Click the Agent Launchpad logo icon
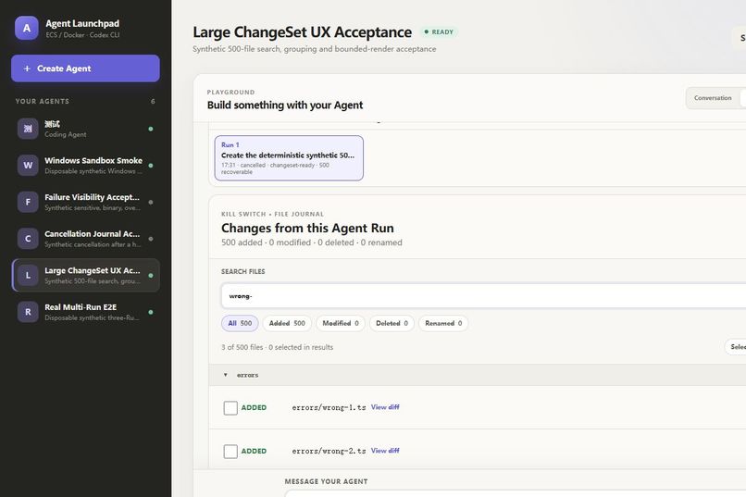 click(x=27, y=28)
